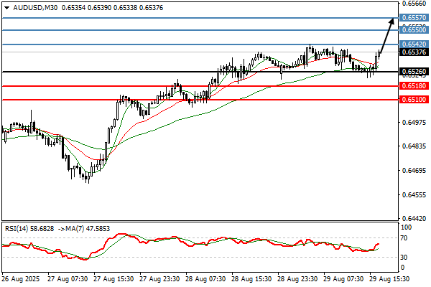Select the 29 Aug 15:30 time label

[x=389, y=279]
